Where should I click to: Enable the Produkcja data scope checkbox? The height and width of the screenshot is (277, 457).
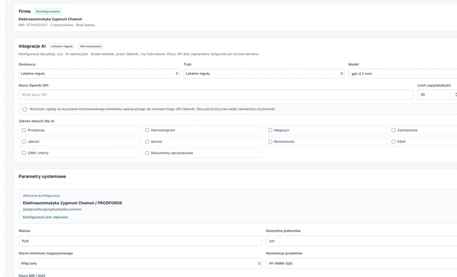point(24,130)
